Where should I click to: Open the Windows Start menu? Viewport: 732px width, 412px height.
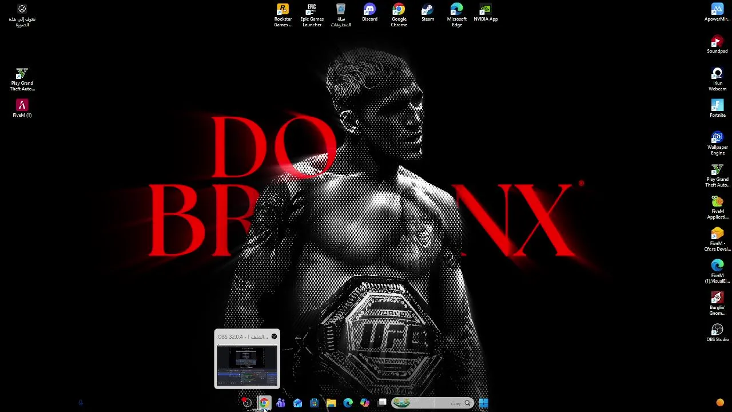pos(483,403)
